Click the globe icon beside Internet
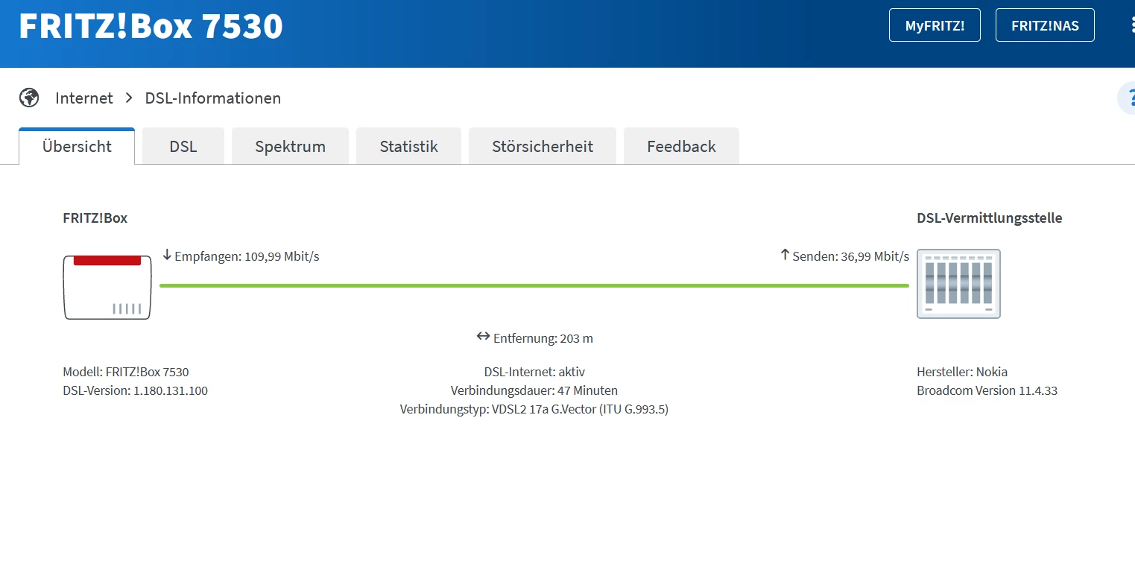 (x=29, y=98)
